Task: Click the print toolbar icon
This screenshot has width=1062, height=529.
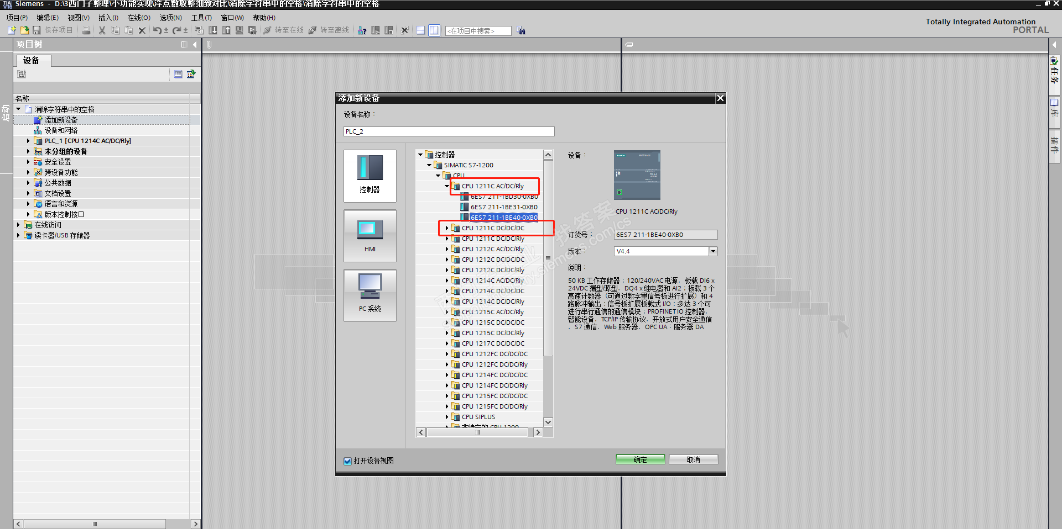Action: pyautogui.click(x=86, y=30)
